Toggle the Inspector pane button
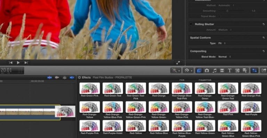This screenshot has height=138, width=267. tap(254, 71)
